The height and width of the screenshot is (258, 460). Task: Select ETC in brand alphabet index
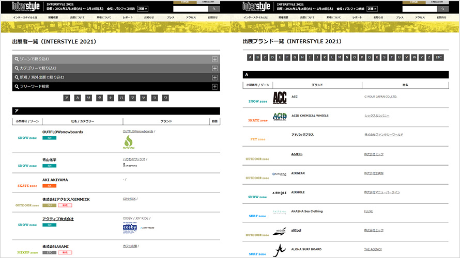(x=439, y=57)
